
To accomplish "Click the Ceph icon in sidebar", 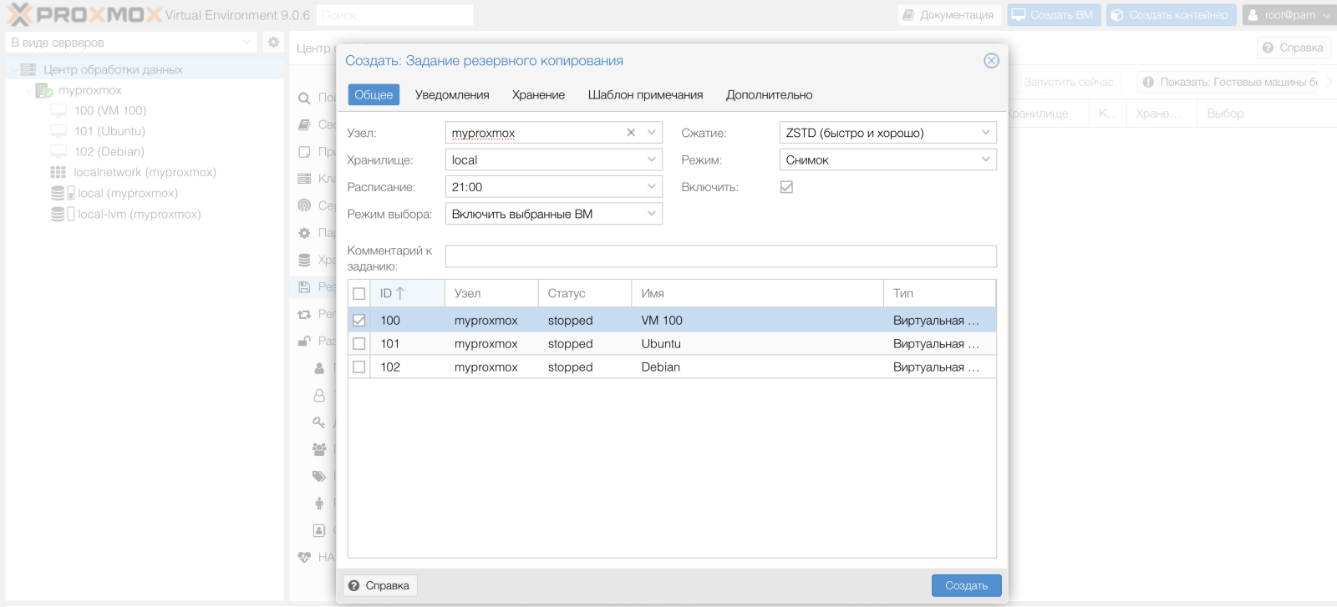I will pos(304,205).
